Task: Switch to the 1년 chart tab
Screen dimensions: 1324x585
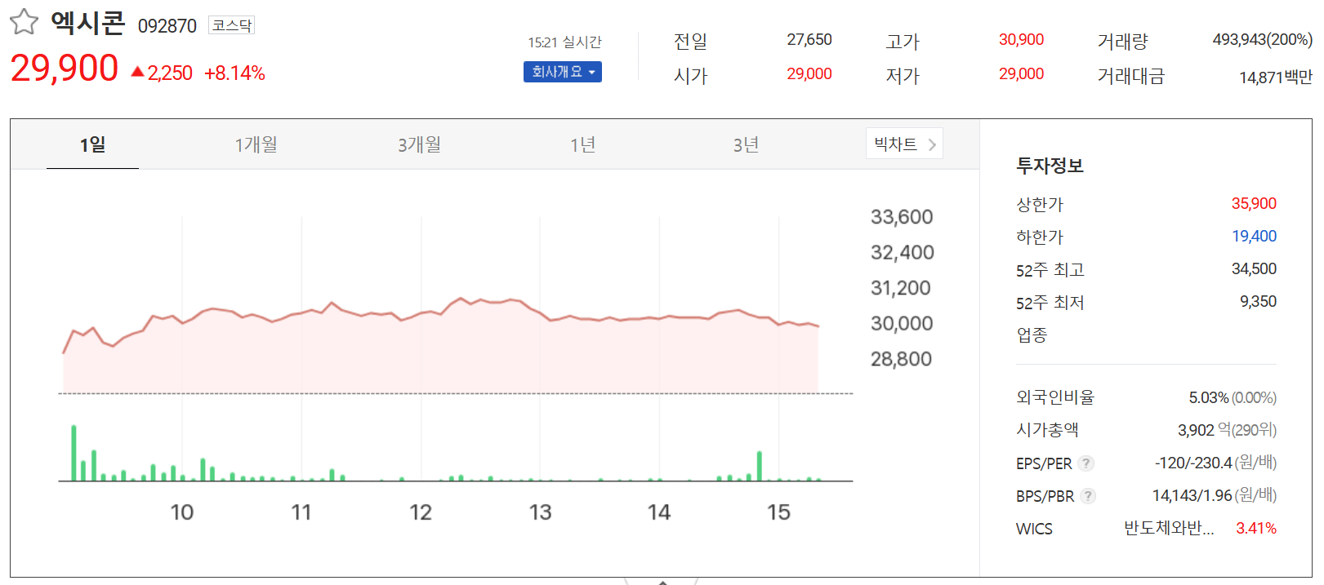Action: pos(582,144)
